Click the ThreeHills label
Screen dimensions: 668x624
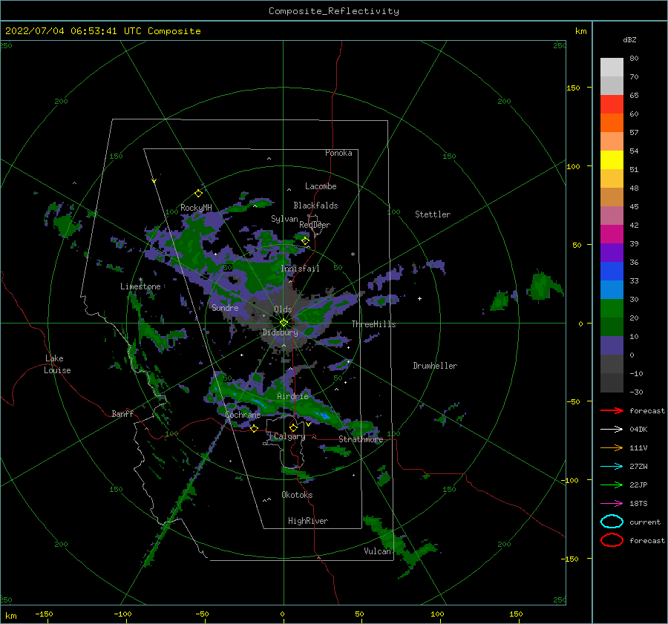pos(373,324)
